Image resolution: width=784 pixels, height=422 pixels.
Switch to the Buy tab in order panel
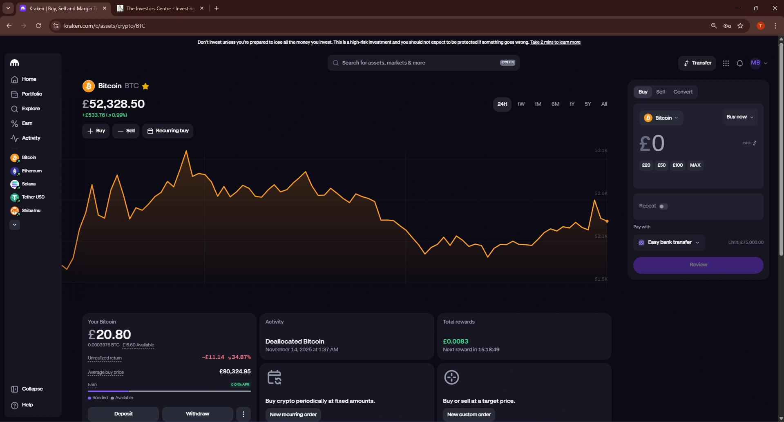(x=643, y=92)
